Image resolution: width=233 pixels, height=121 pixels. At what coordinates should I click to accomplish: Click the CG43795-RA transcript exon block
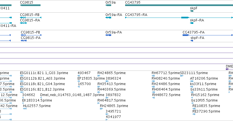[185, 18]
